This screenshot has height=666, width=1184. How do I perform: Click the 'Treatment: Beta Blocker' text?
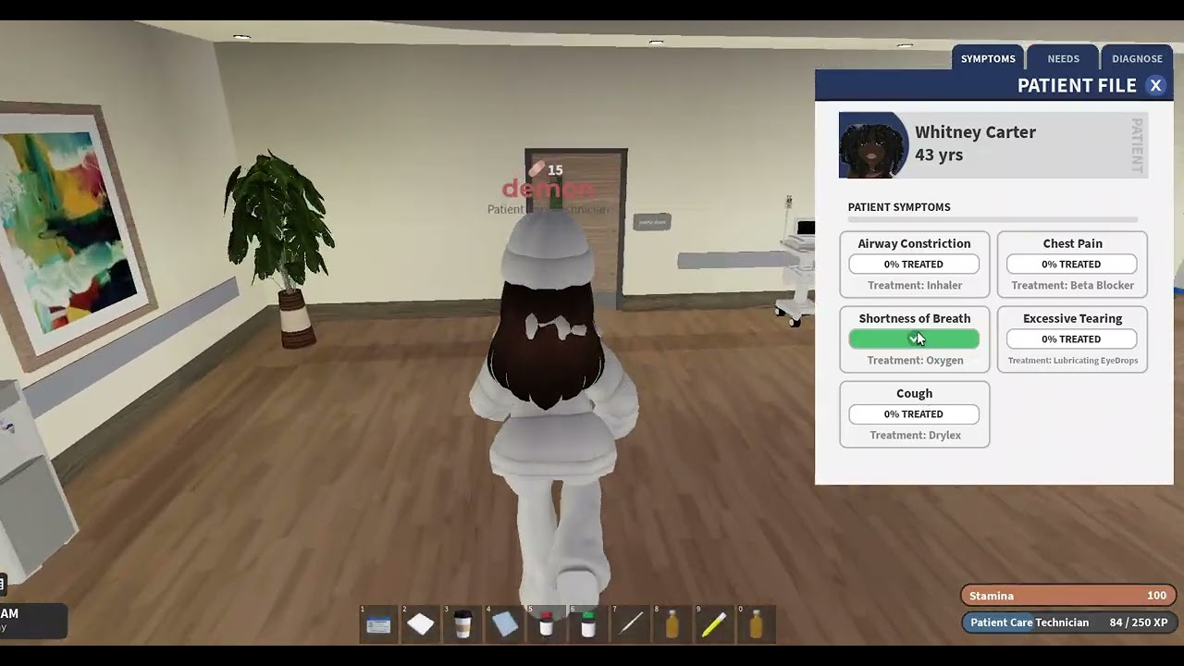click(x=1072, y=285)
